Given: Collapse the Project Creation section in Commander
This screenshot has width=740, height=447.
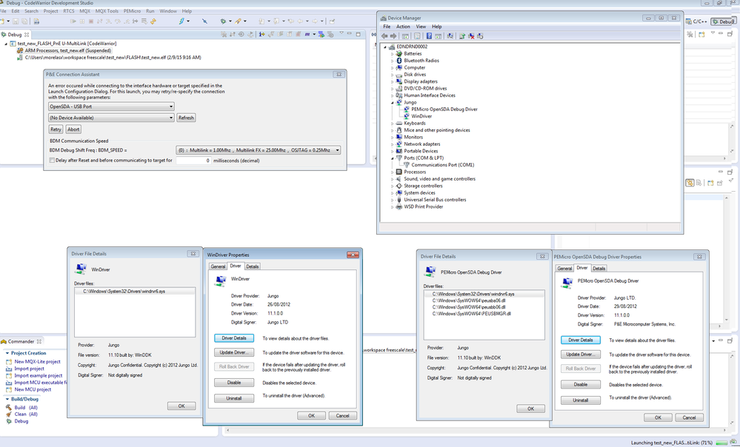Looking at the screenshot, I should [x=7, y=353].
